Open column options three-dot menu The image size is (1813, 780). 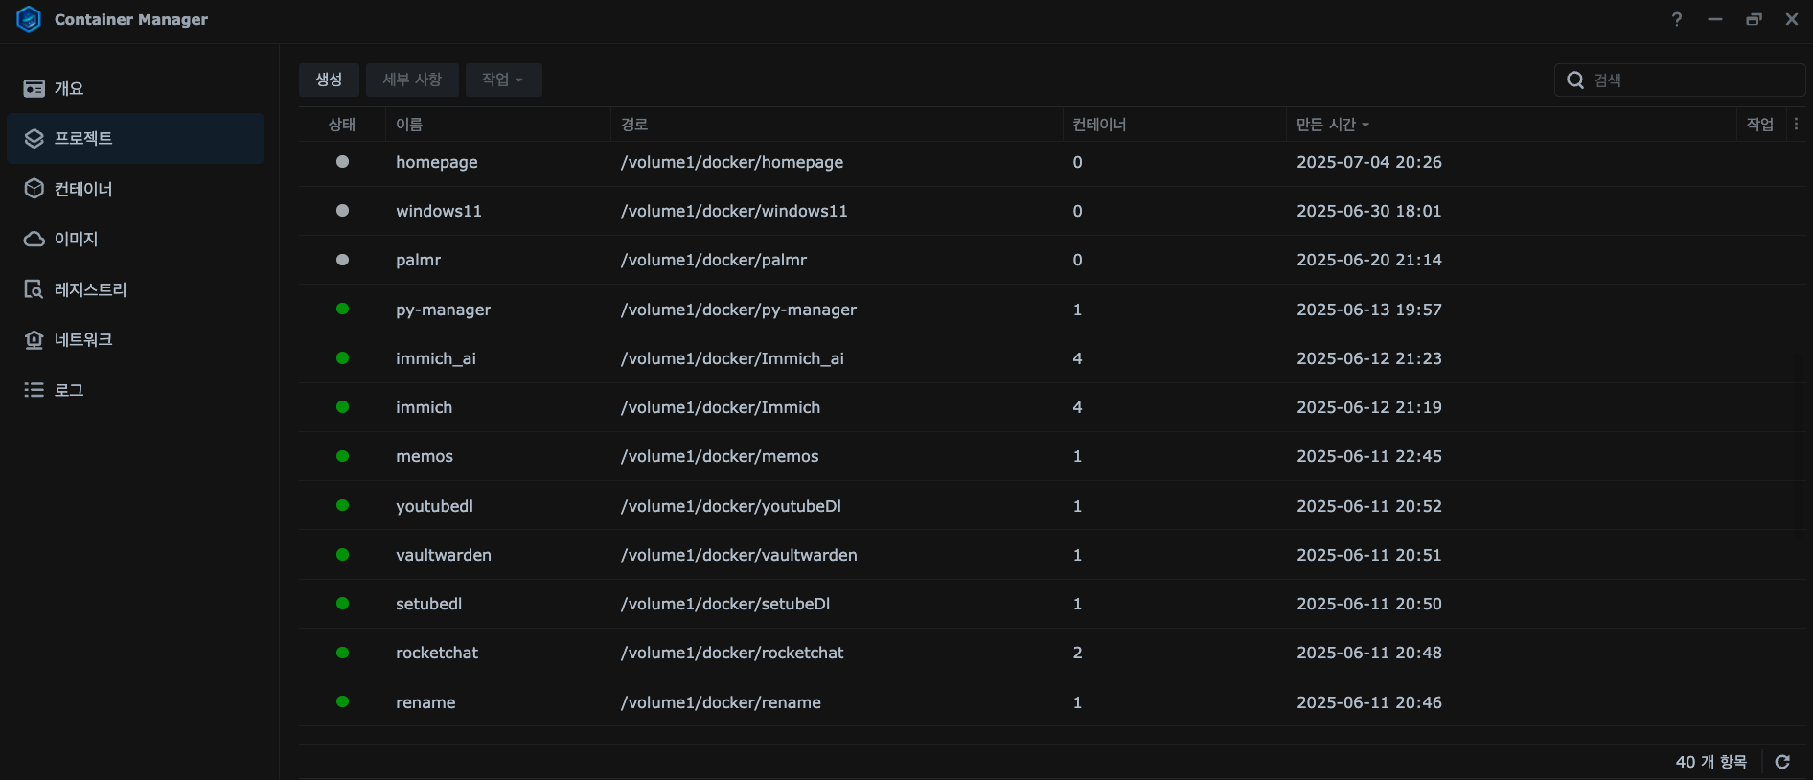(1796, 125)
